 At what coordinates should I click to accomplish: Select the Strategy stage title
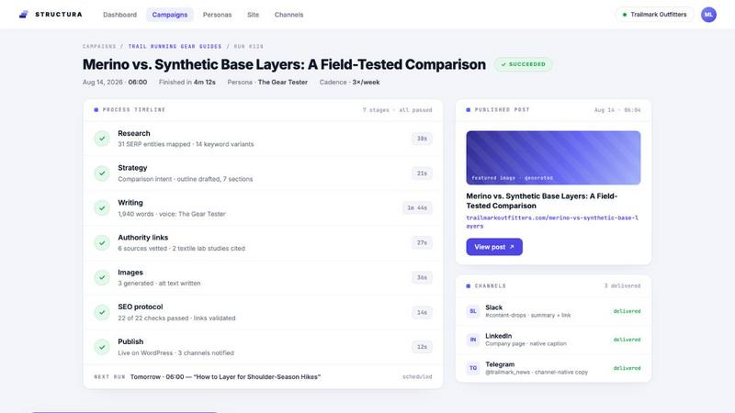[x=132, y=168]
